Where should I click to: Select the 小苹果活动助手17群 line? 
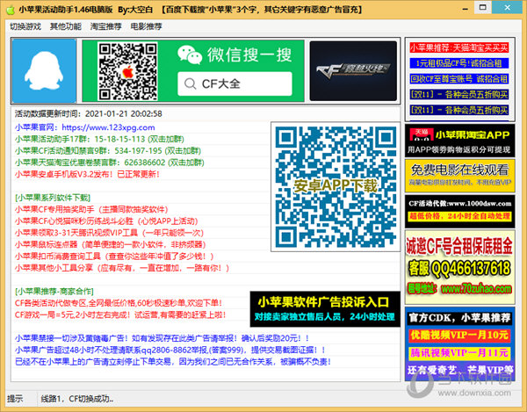[99, 139]
